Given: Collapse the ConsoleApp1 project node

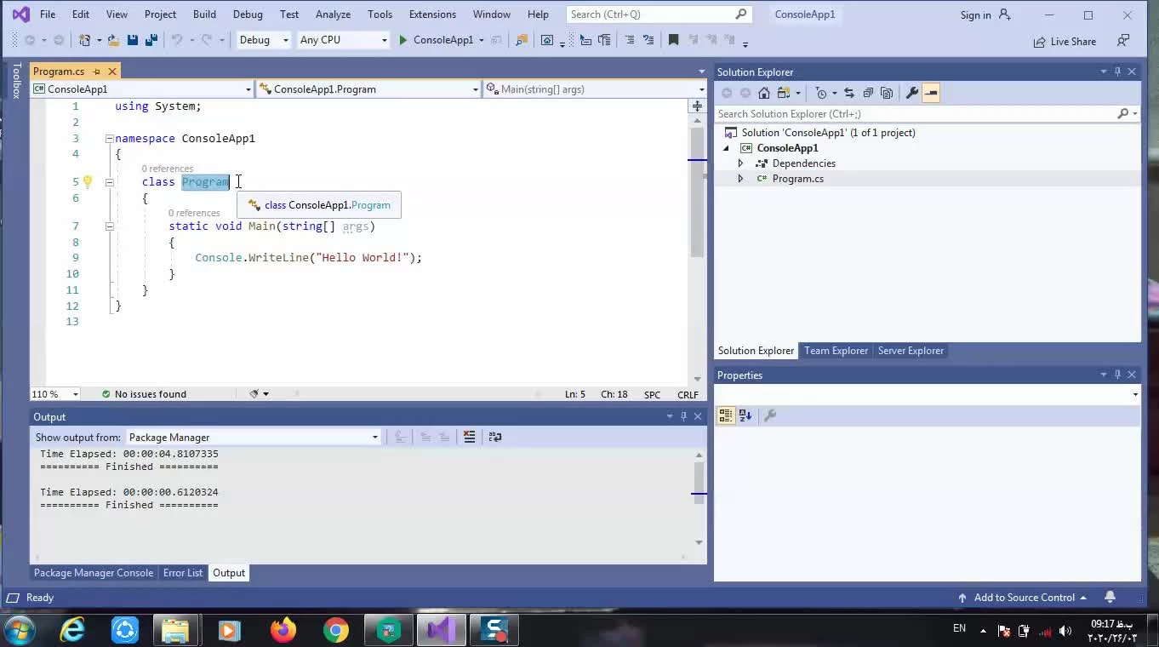Looking at the screenshot, I should pyautogui.click(x=726, y=148).
